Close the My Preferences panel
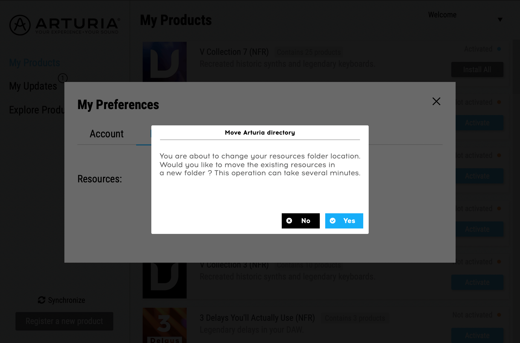Viewport: 520px width, 343px height. 436,101
